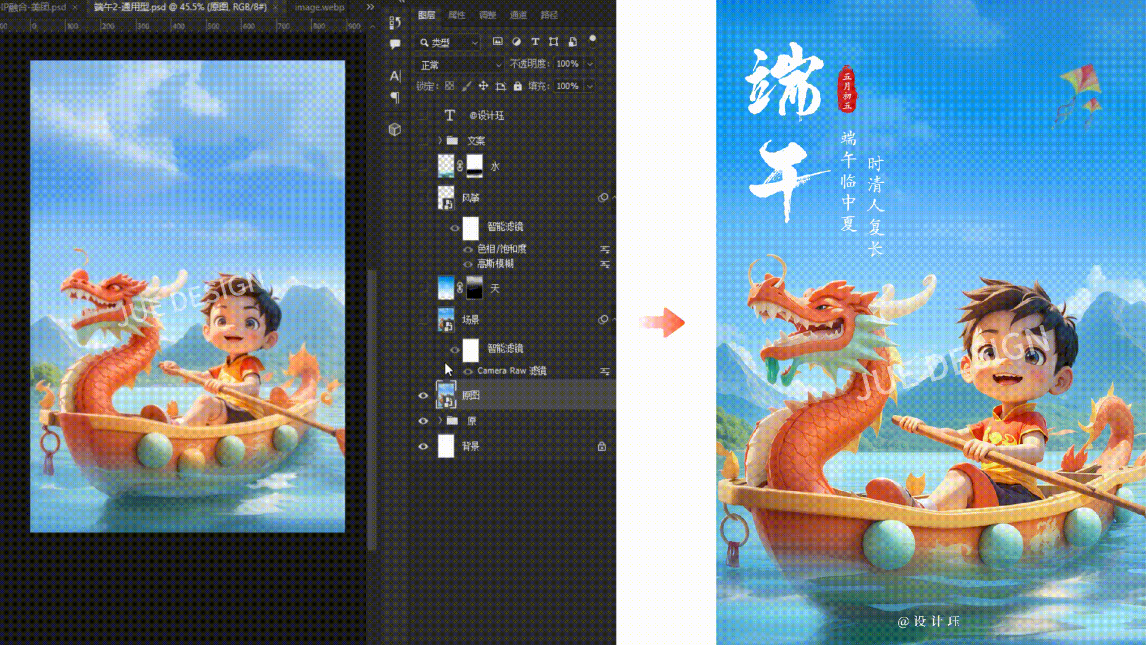
Task: Click the fill 100% value field
Action: (x=568, y=86)
